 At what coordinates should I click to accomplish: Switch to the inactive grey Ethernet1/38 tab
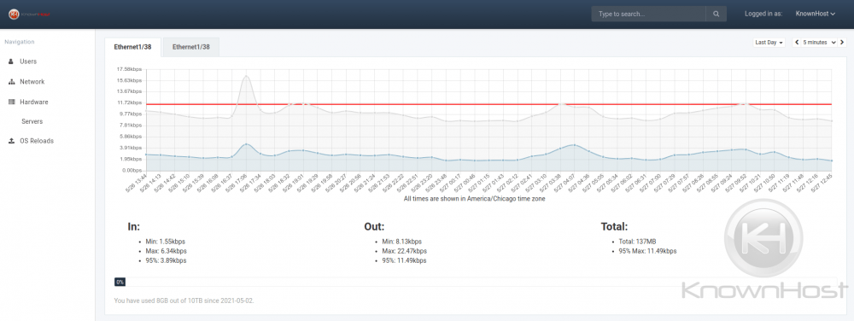point(191,47)
